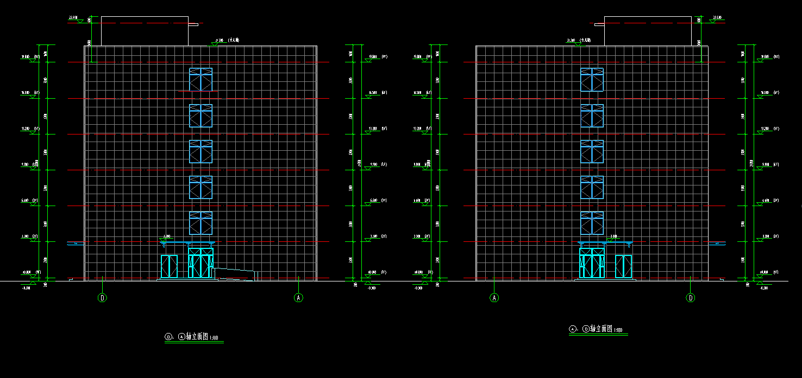Select main entrance door in right elevation
802x378 pixels.
click(x=592, y=263)
